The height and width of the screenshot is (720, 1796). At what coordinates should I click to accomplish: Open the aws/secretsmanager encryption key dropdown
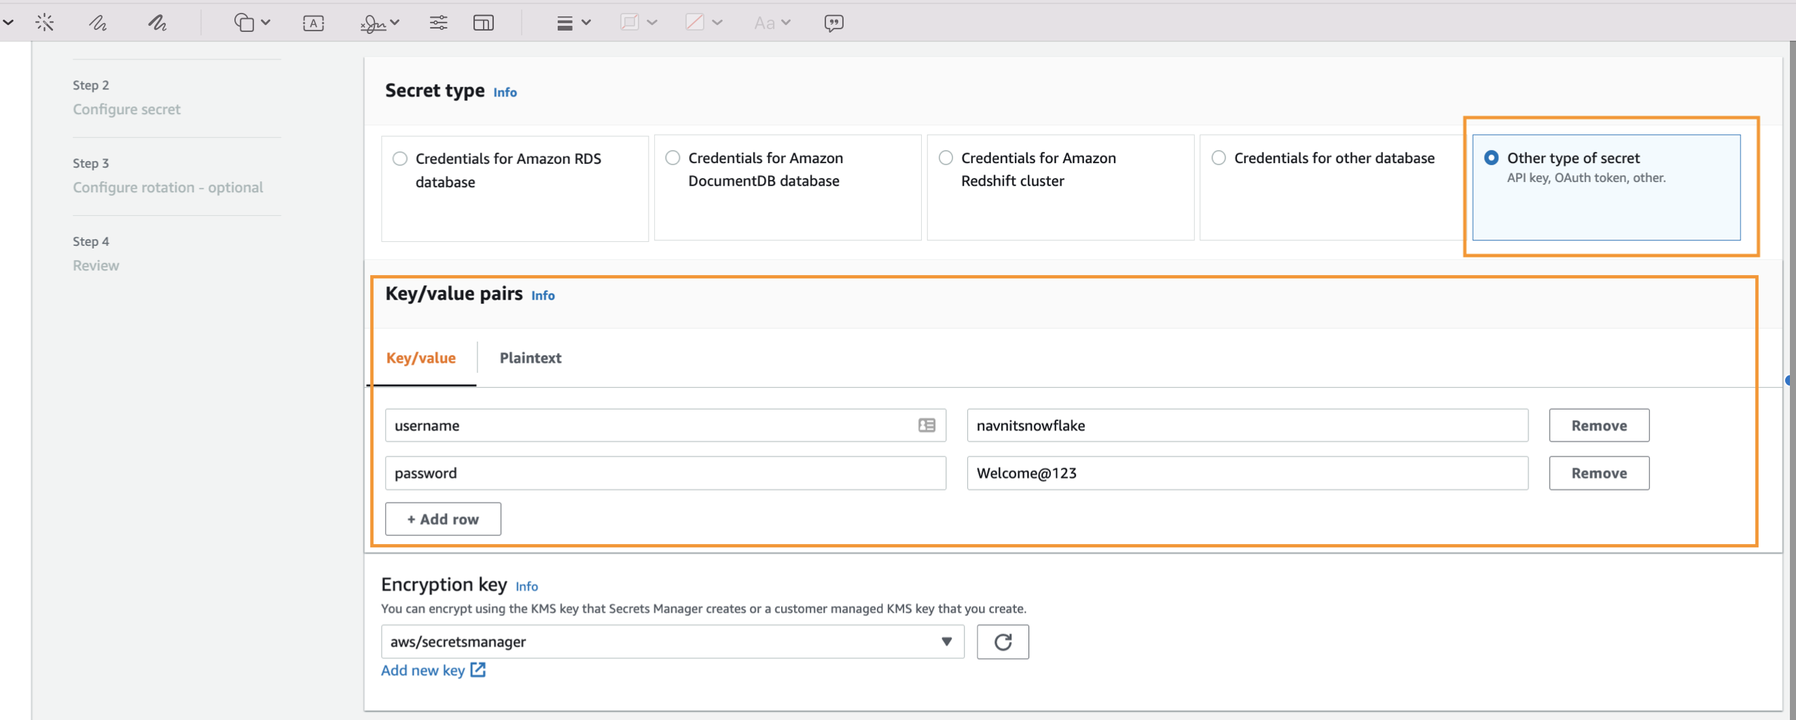[672, 642]
